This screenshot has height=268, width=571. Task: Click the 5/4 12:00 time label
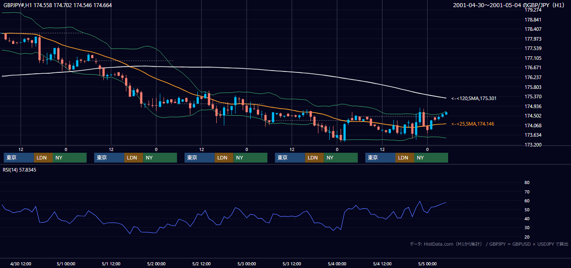click(x=382, y=264)
